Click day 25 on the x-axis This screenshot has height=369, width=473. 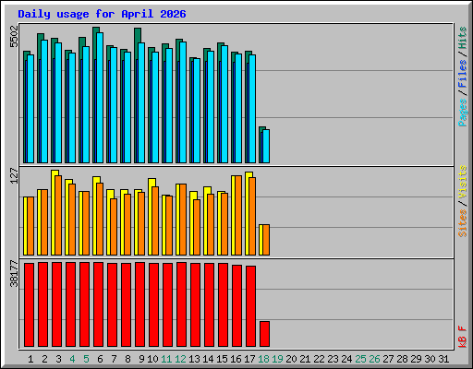tap(360, 359)
